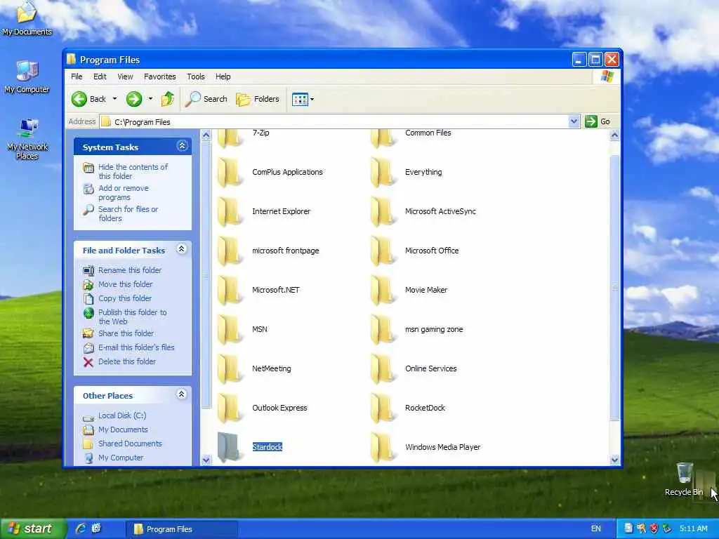Open My Computer in Other Places
This screenshot has width=719, height=539.
121,458
